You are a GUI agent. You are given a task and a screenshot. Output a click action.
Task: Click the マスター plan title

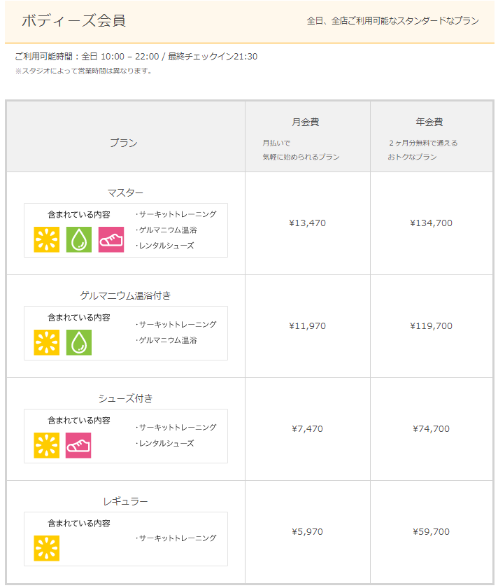[x=125, y=192]
